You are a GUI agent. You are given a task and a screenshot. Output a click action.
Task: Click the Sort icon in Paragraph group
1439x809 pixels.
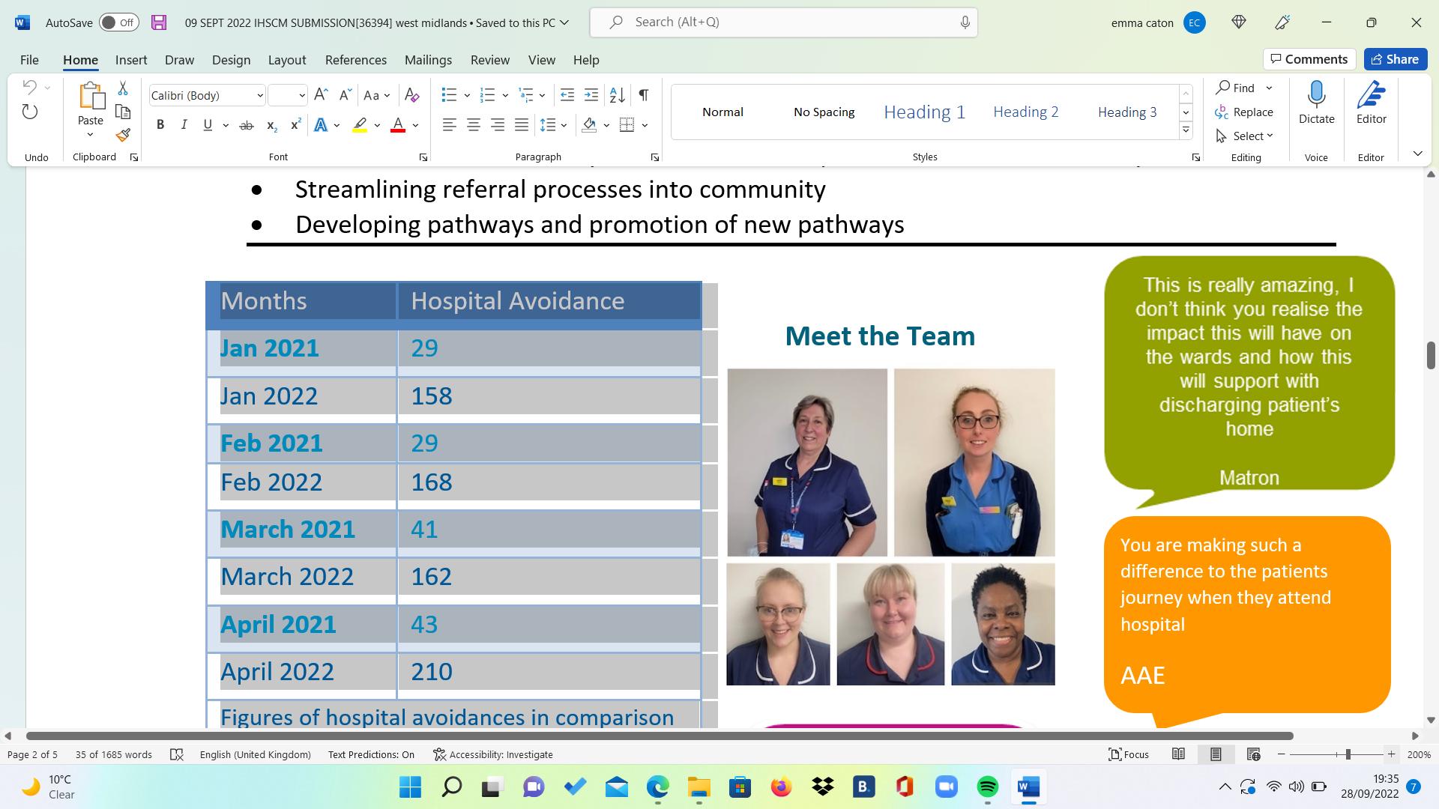coord(617,95)
